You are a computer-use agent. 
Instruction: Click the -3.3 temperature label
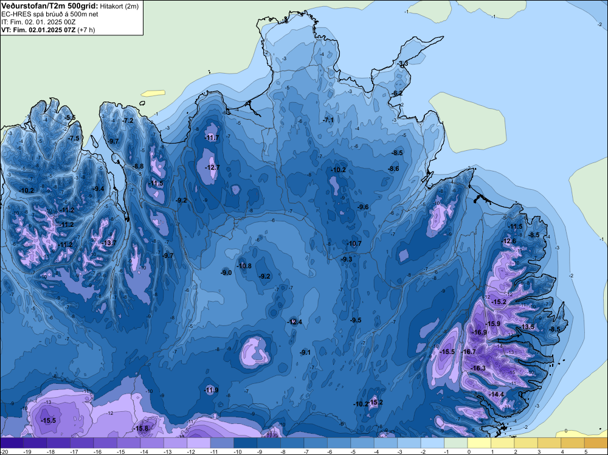(x=402, y=64)
